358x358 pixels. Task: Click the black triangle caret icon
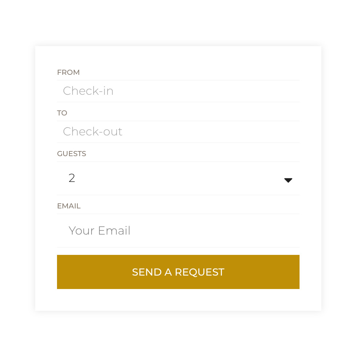[288, 180]
